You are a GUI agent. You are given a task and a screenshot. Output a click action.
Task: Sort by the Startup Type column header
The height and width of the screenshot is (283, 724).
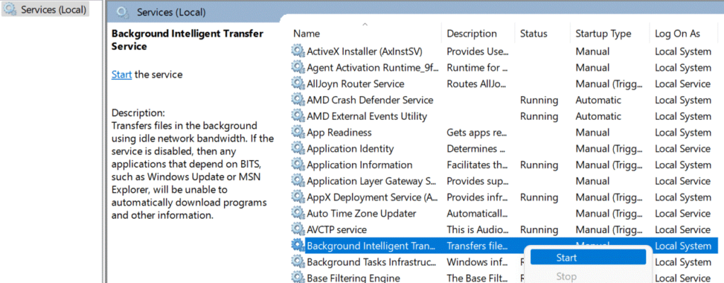[x=603, y=34]
